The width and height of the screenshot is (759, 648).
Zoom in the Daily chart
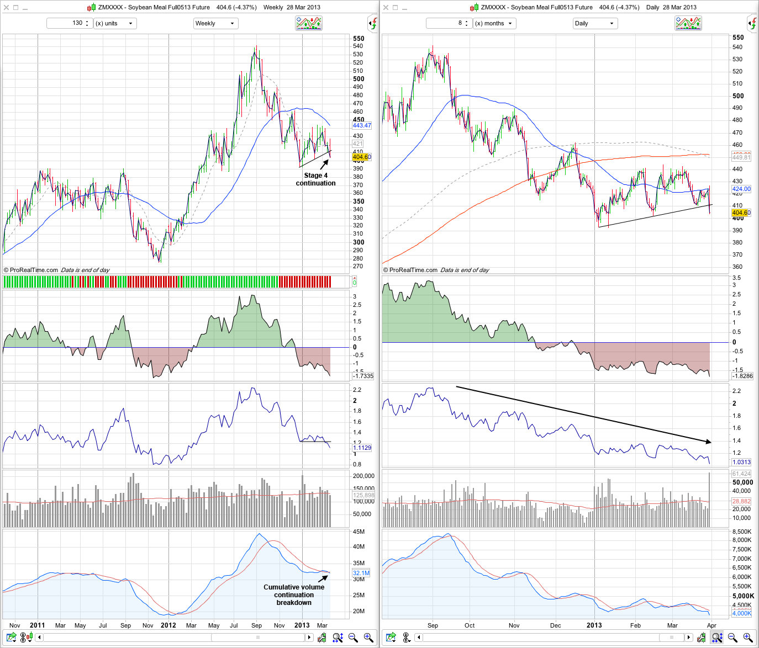748,638
